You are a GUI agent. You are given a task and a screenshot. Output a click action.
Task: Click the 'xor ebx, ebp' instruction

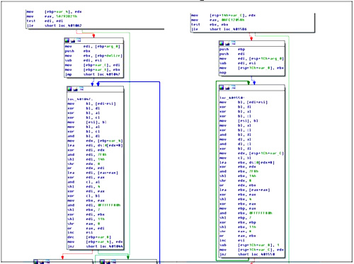pyautogui.click(x=238, y=222)
